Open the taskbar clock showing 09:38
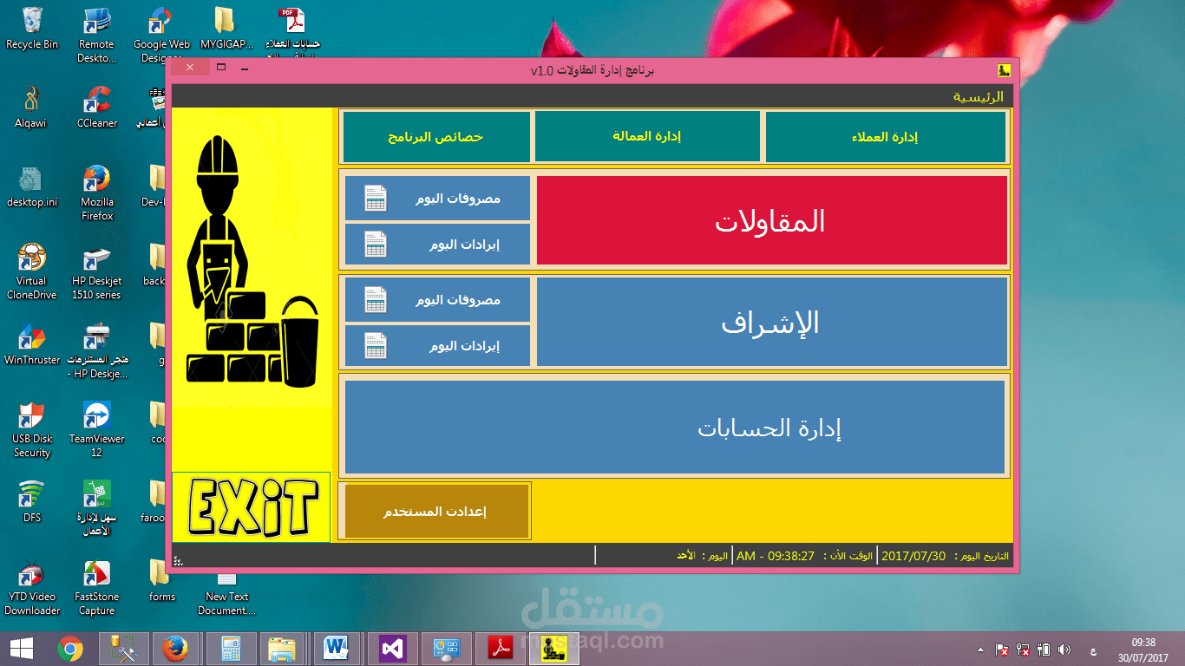The height and width of the screenshot is (666, 1185). [1143, 649]
